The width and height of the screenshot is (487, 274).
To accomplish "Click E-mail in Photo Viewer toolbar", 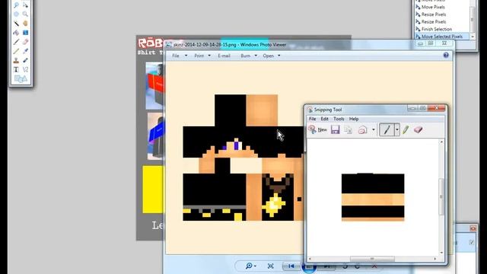I will [224, 56].
